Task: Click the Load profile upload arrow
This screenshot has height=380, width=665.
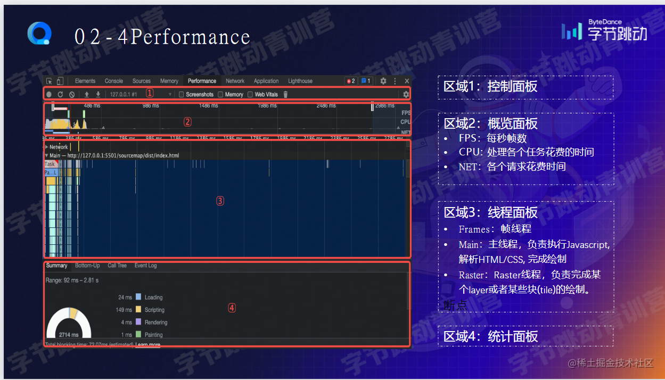Action: pyautogui.click(x=87, y=94)
